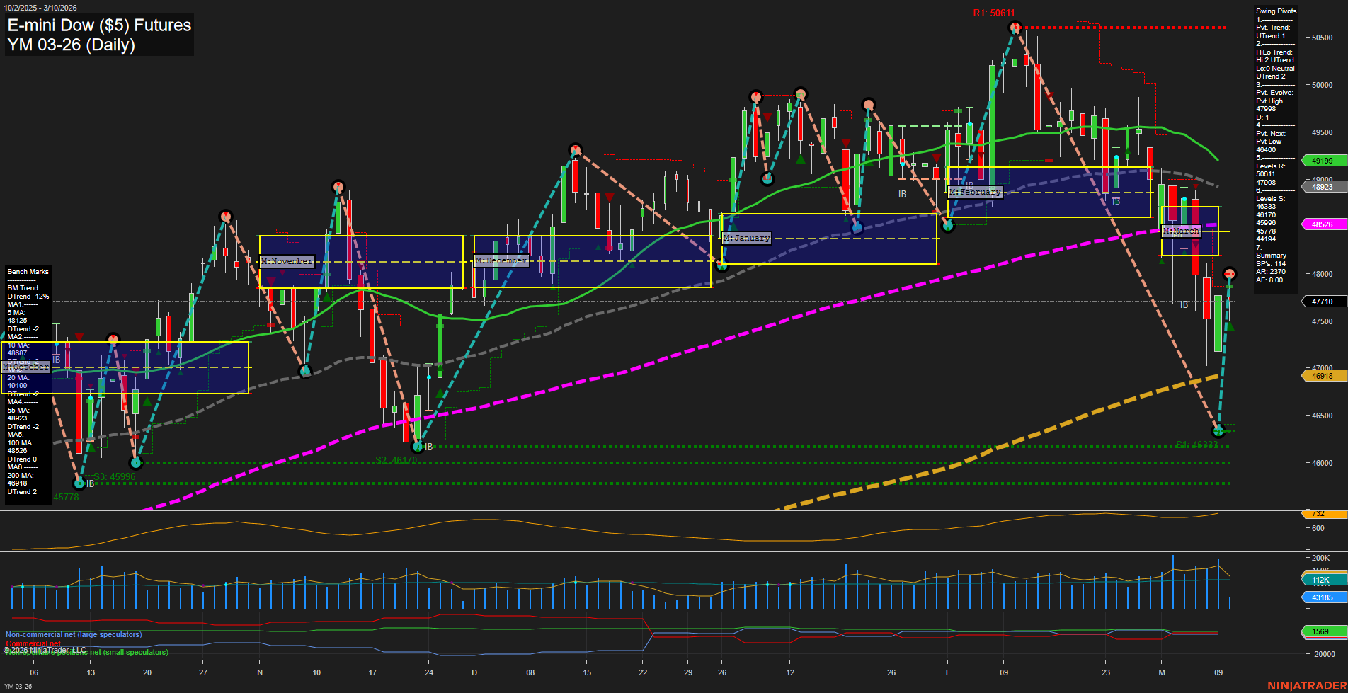Click the swing high marker at the R1 peak
This screenshot has height=693, width=1348.
1015,26
